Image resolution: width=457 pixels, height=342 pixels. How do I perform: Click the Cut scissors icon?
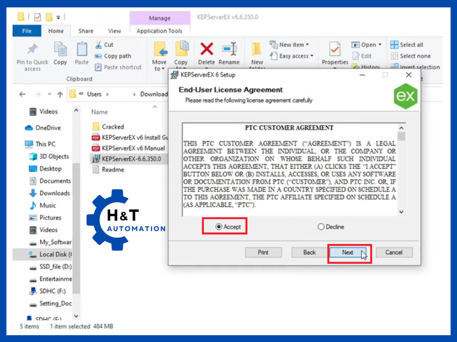pos(98,44)
